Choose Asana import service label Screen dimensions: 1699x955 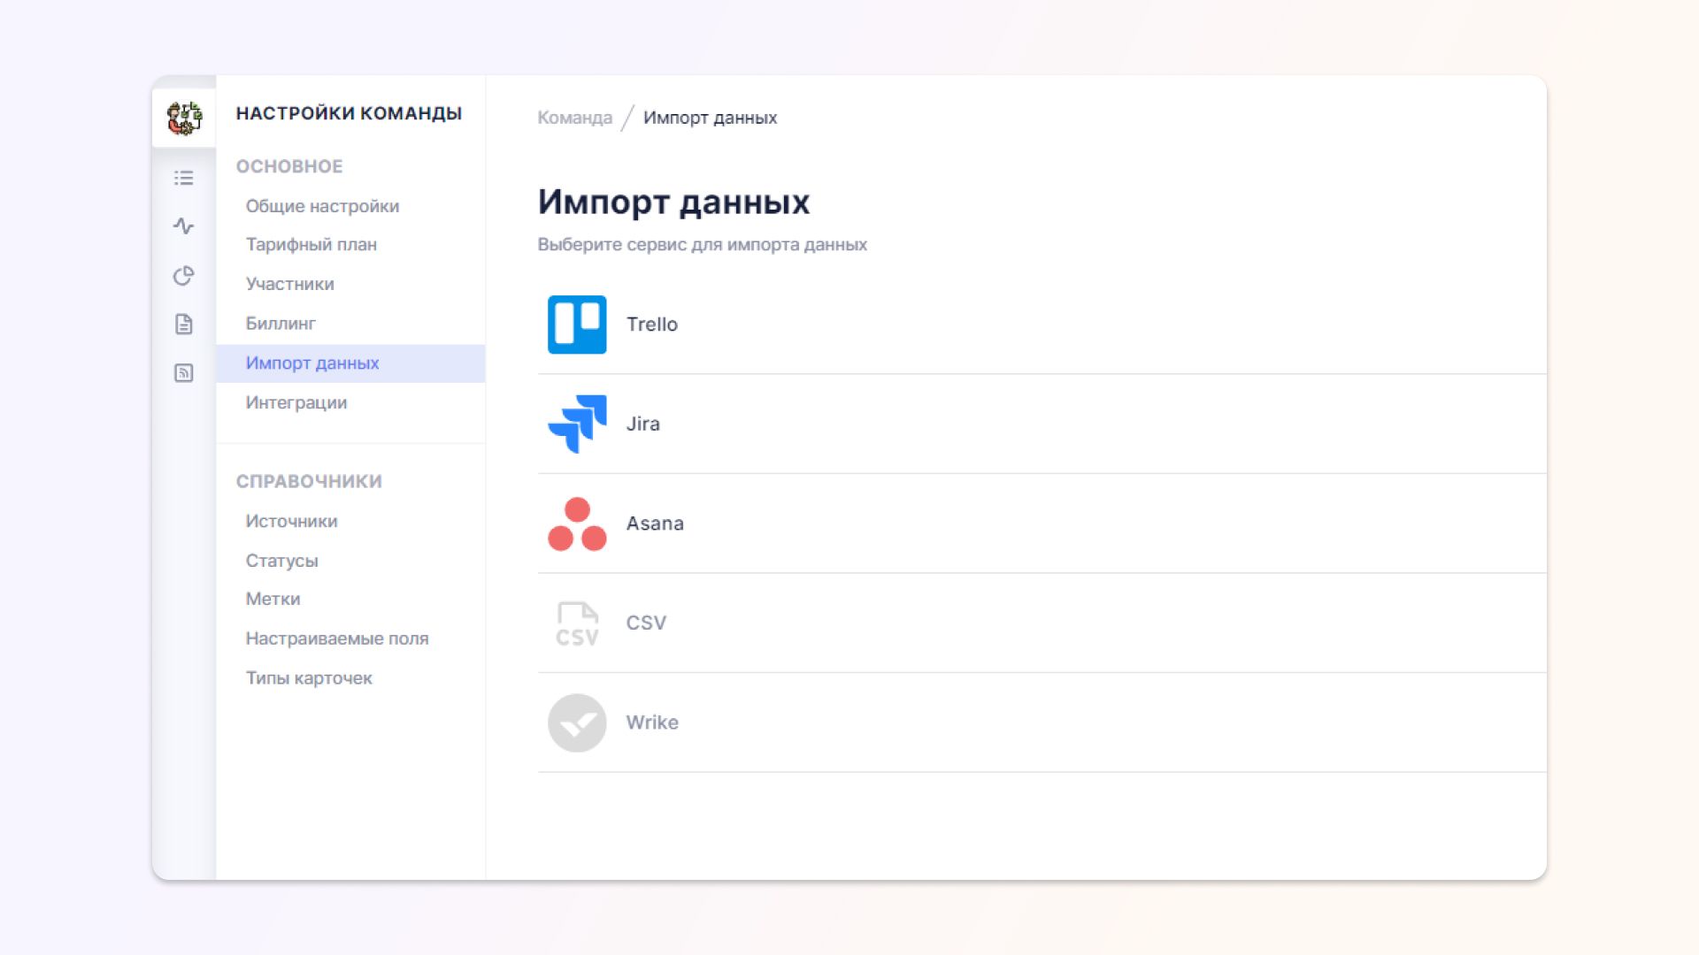(x=655, y=523)
